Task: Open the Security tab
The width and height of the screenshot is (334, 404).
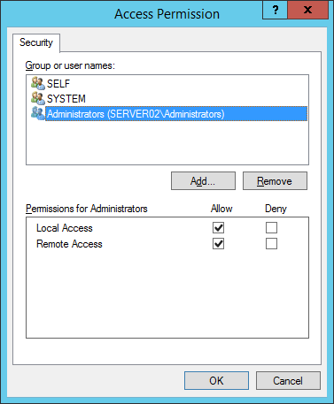Action: point(36,42)
